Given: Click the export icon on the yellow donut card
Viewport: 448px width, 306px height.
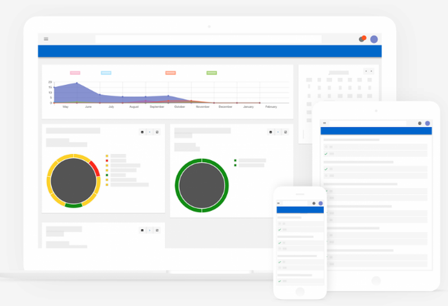Looking at the screenshot, I should [157, 132].
